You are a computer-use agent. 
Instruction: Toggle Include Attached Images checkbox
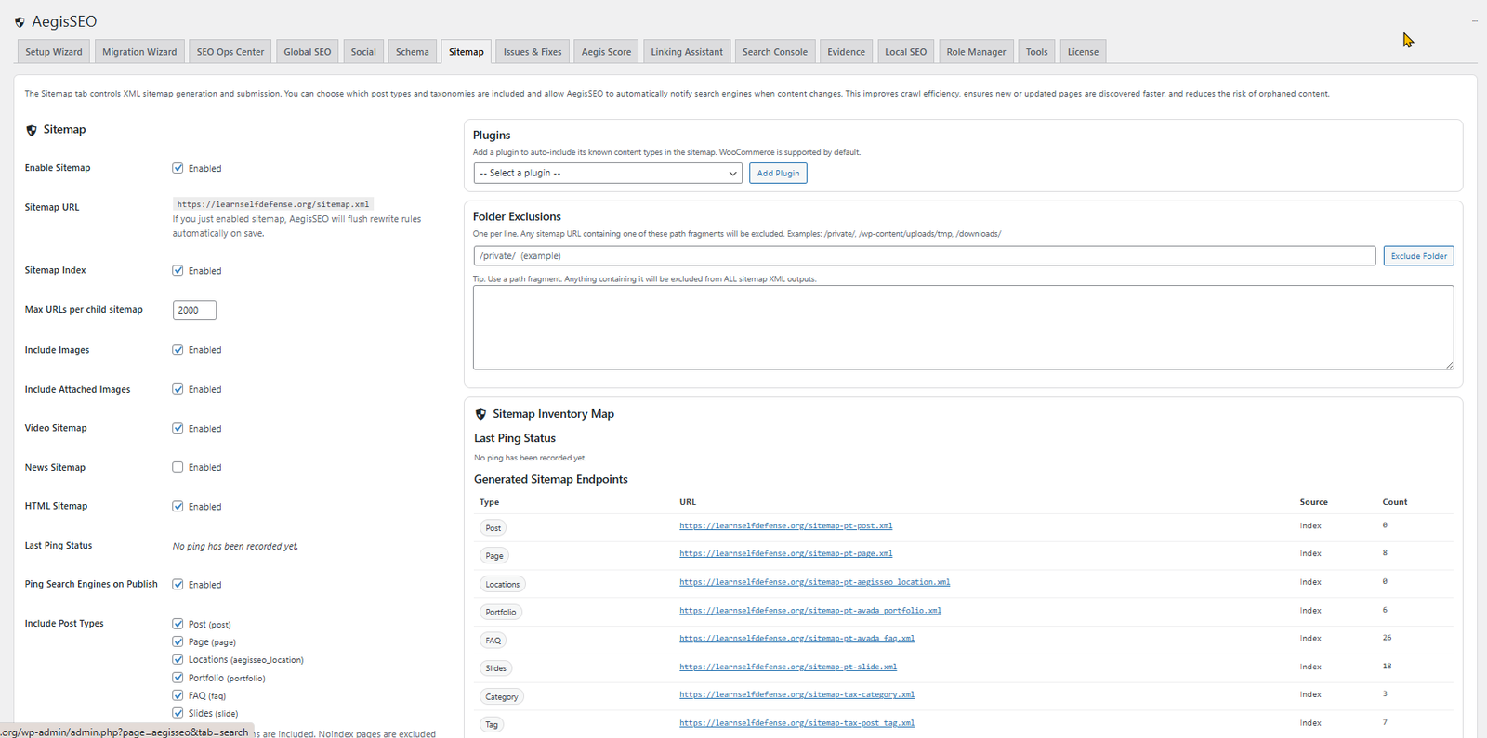tap(178, 389)
